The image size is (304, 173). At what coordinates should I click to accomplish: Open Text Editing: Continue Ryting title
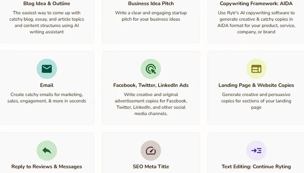pos(256,167)
